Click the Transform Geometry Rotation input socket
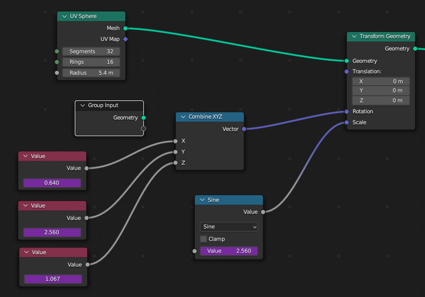Screen dimensions: 425x297 (347, 111)
